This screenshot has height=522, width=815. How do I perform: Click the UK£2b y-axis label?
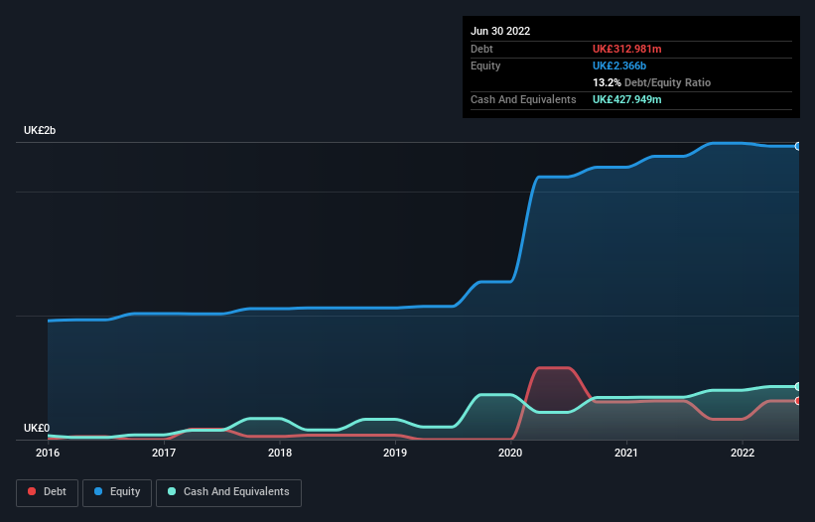pos(40,130)
